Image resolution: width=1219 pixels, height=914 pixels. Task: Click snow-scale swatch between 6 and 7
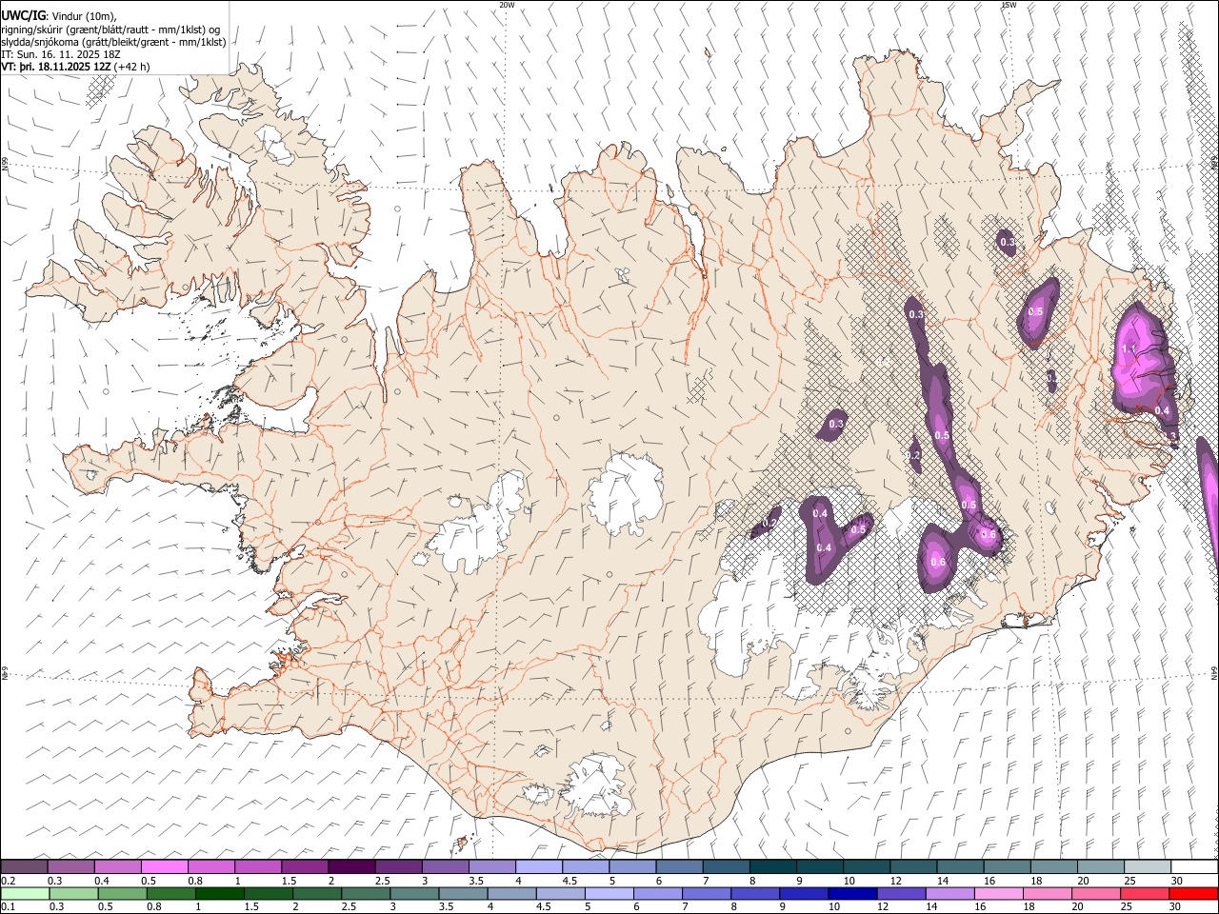[x=679, y=866]
